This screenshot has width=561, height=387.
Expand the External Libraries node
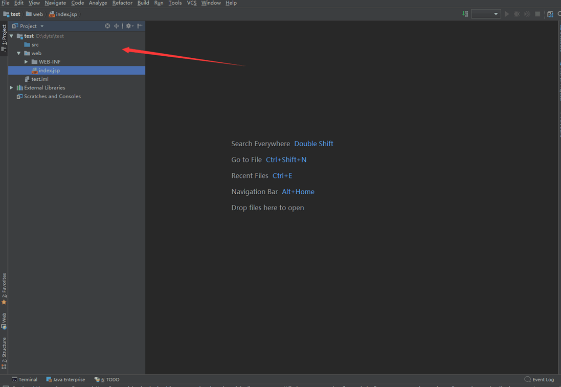11,87
